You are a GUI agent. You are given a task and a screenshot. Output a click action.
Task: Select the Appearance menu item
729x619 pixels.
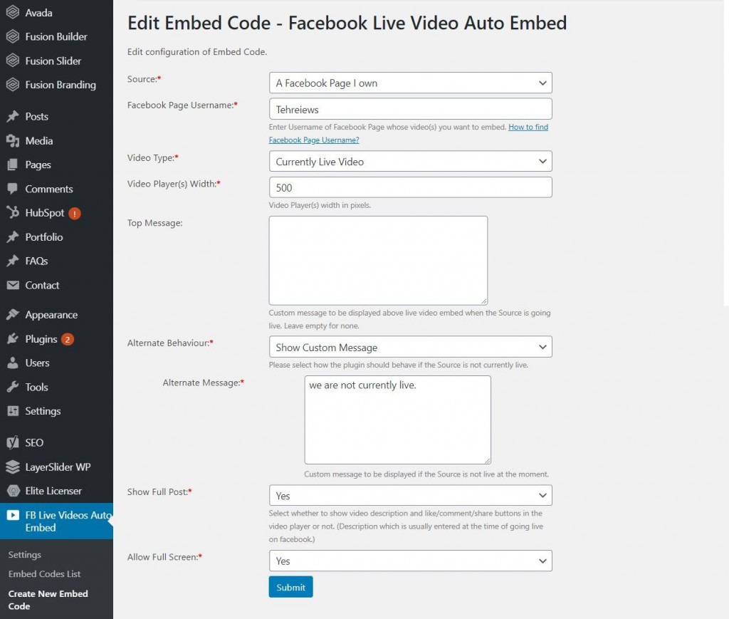click(x=51, y=315)
